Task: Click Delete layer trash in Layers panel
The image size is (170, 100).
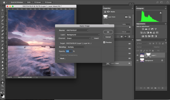Action: tap(162, 88)
